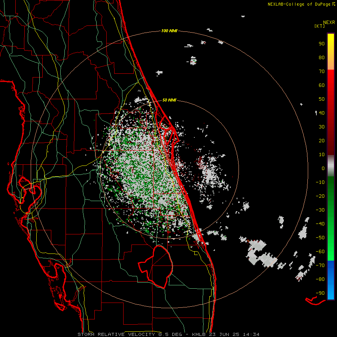Click the [KT] units label

click(319, 26)
